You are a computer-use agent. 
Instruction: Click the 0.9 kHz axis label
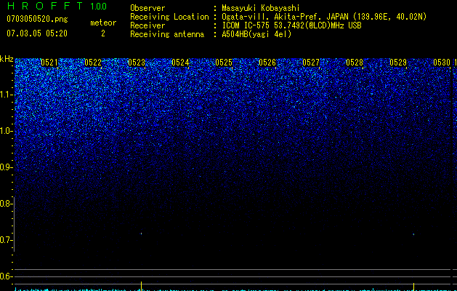pos(6,167)
